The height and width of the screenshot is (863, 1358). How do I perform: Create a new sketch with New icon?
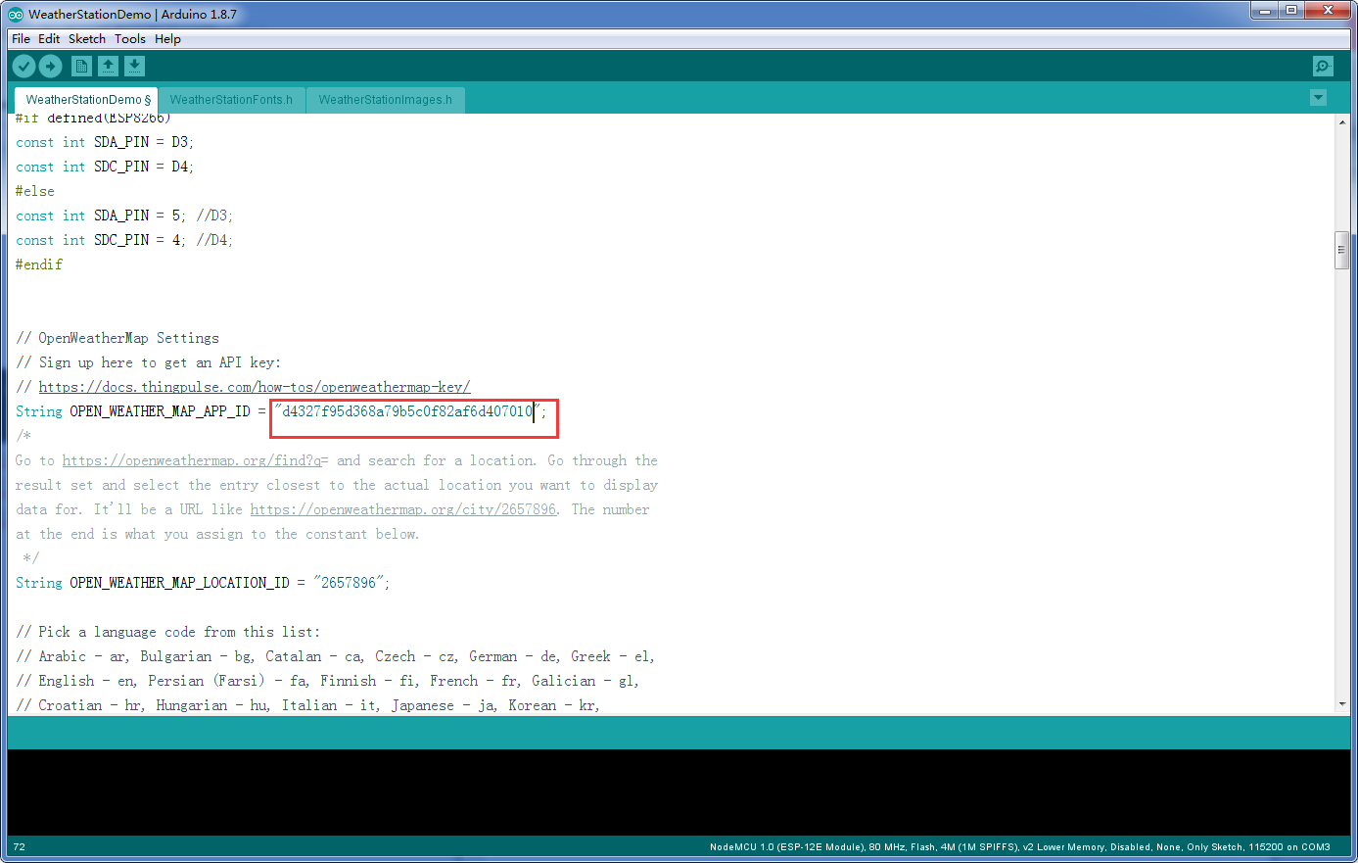tap(82, 66)
